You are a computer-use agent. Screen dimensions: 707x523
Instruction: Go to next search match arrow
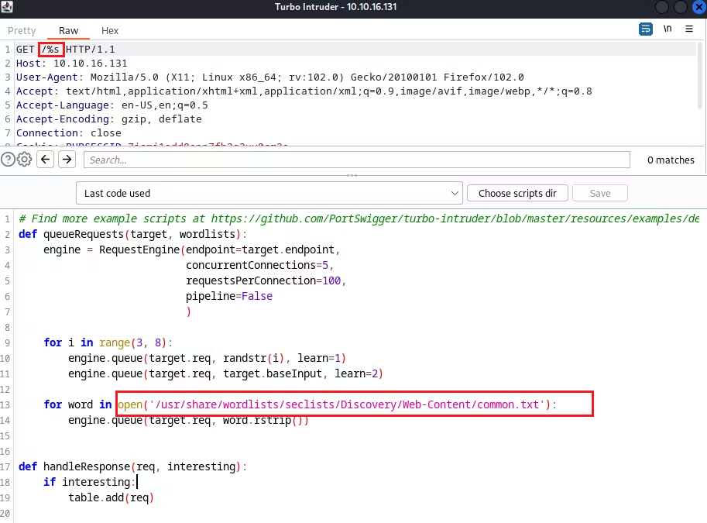coord(67,160)
